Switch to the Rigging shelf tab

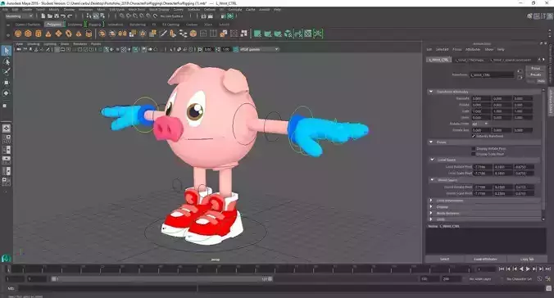click(95, 25)
